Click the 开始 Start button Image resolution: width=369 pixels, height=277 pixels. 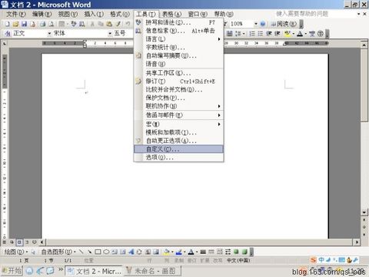[x=12, y=271]
